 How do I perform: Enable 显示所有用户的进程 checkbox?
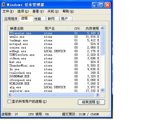tap(9, 101)
